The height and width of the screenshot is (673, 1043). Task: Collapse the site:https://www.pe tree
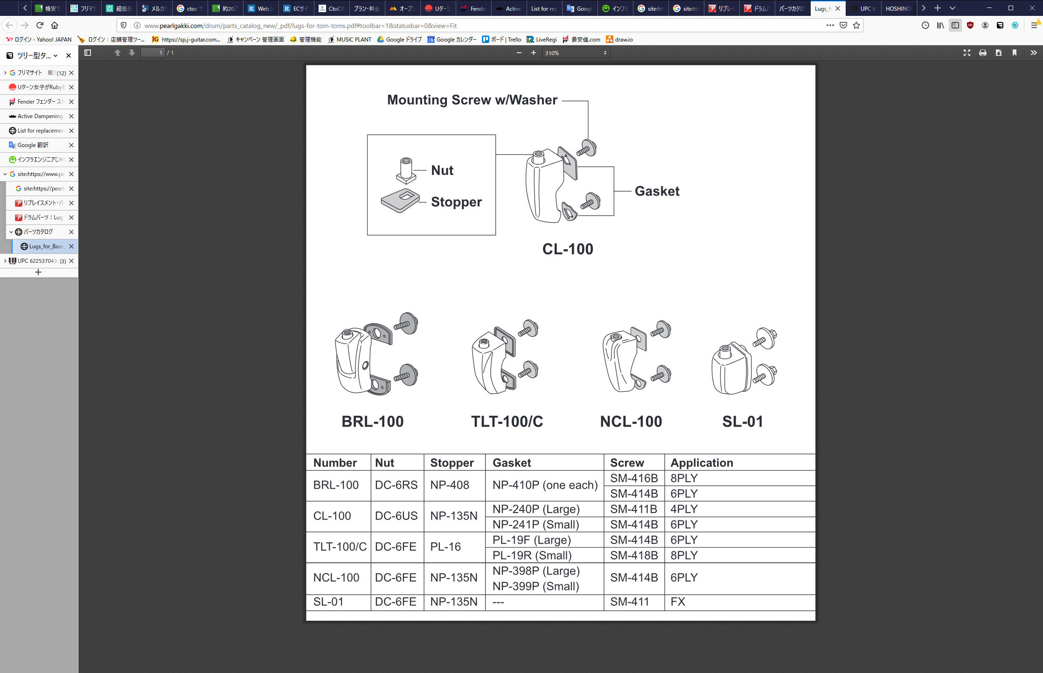coord(5,174)
